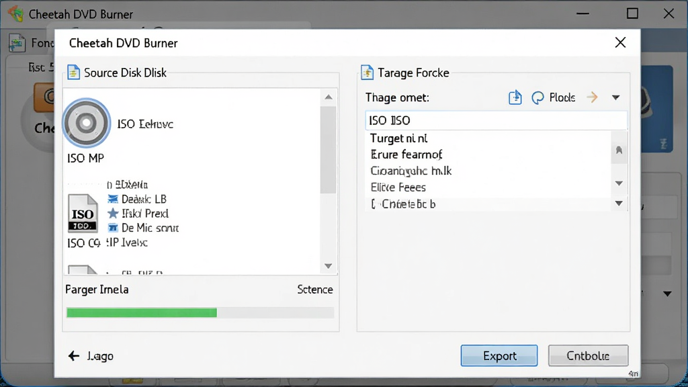Open the background window's right-side dropdown arrow
This screenshot has width=688, height=387.
(667, 294)
